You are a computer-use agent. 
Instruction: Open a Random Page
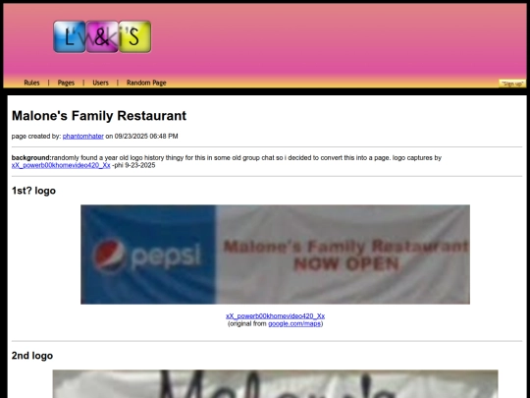146,83
